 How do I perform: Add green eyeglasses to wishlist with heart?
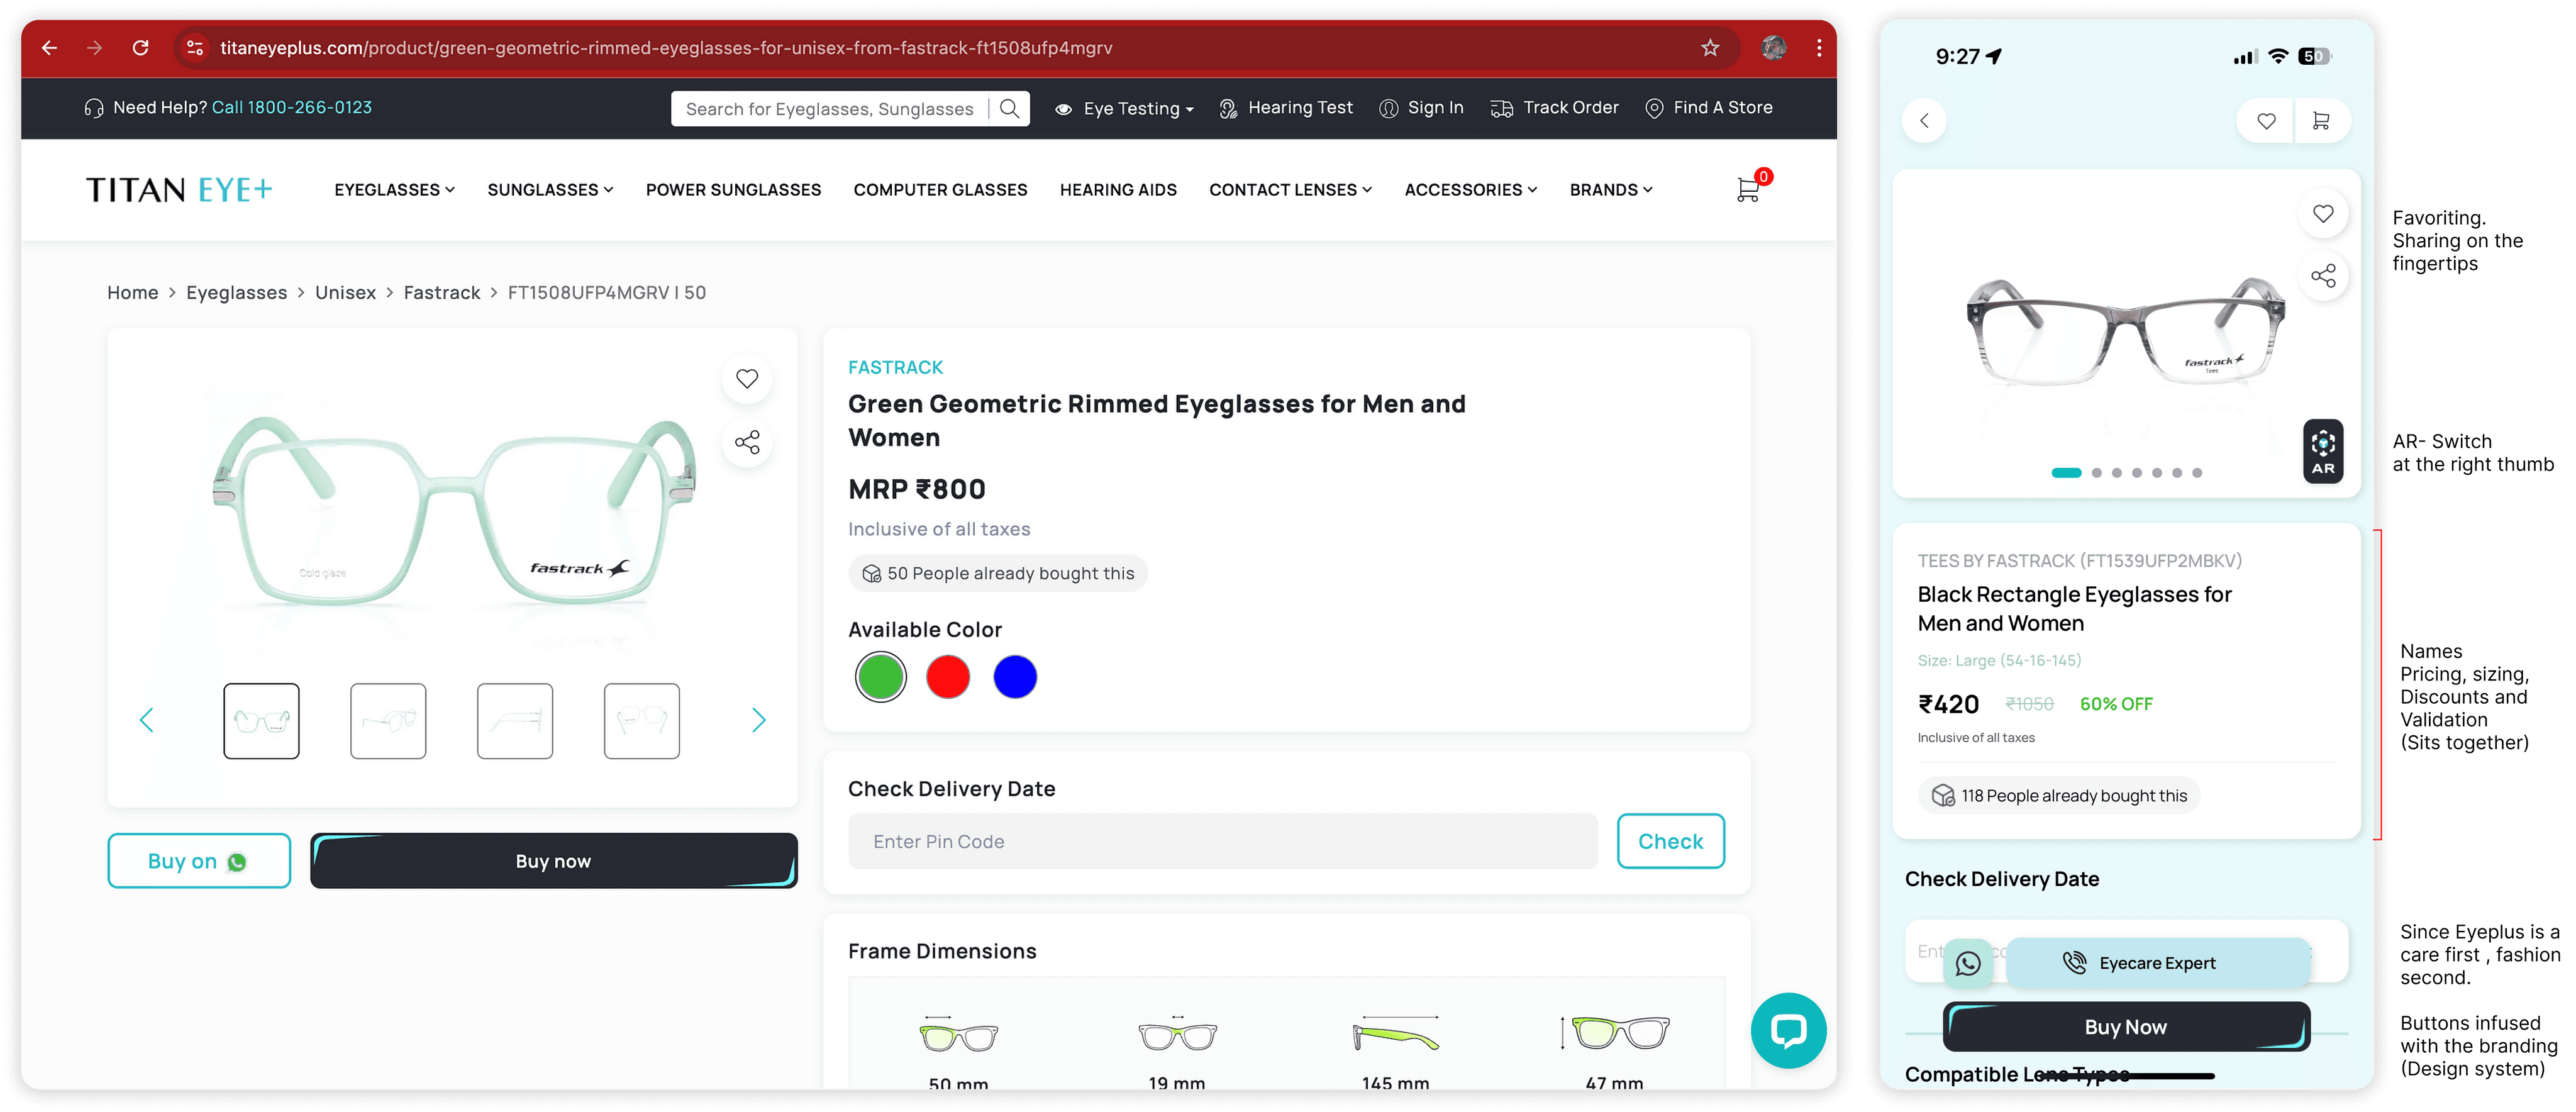coord(747,379)
